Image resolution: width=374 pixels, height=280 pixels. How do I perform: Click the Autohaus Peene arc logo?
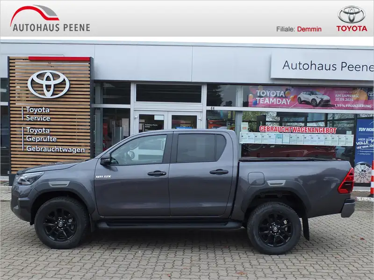35,14
